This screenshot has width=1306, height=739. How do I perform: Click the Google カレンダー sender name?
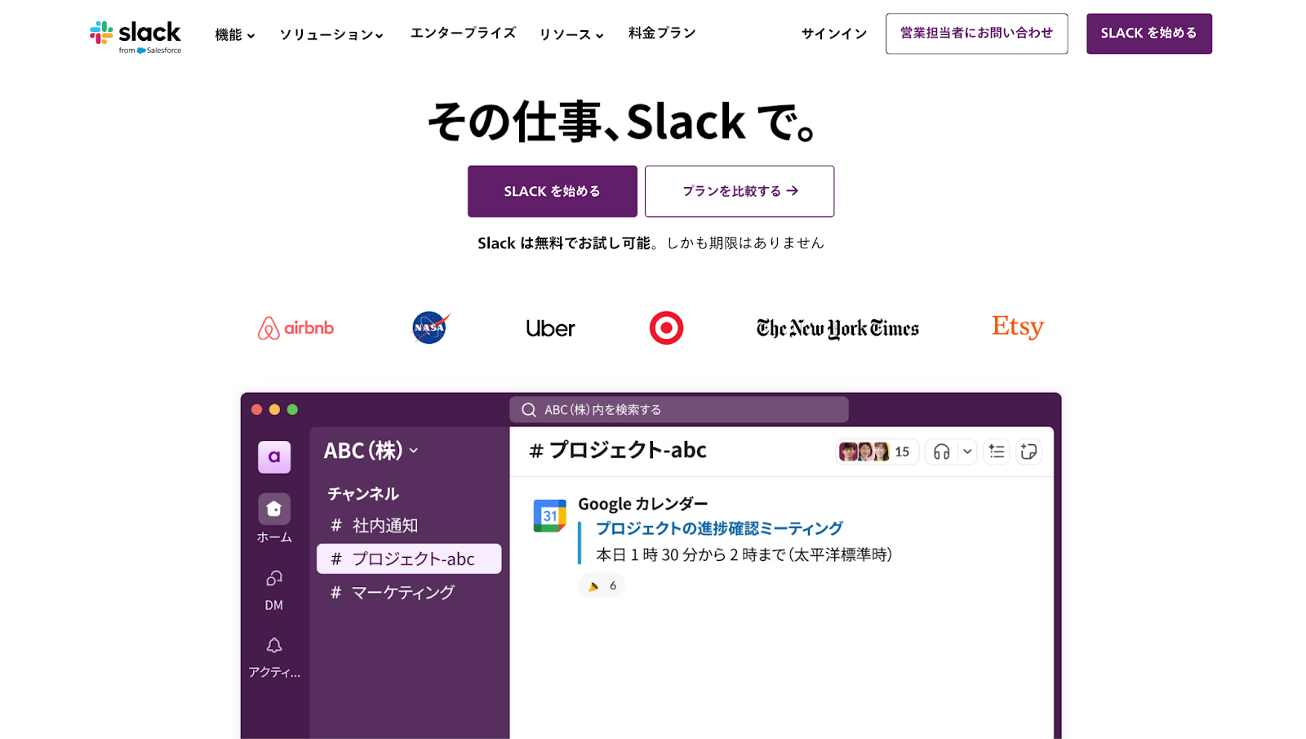(643, 504)
